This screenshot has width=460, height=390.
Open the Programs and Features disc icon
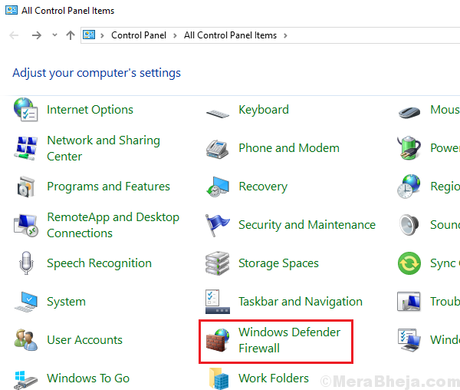26,187
